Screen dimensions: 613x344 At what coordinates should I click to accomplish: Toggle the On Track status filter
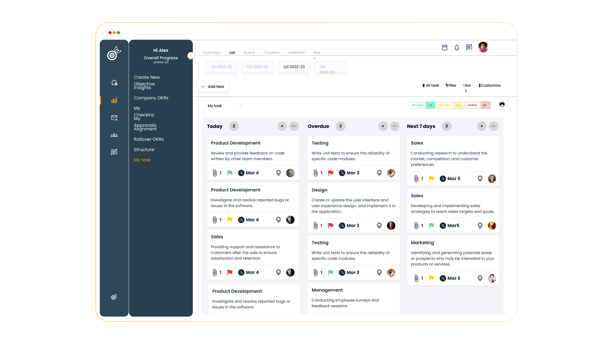click(422, 105)
